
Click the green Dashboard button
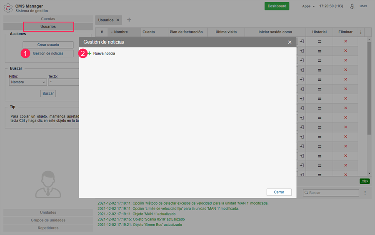tap(277, 6)
